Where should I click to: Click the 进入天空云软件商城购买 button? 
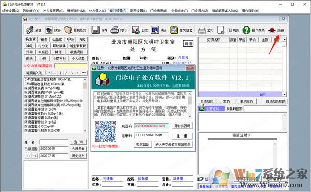coord(173,145)
